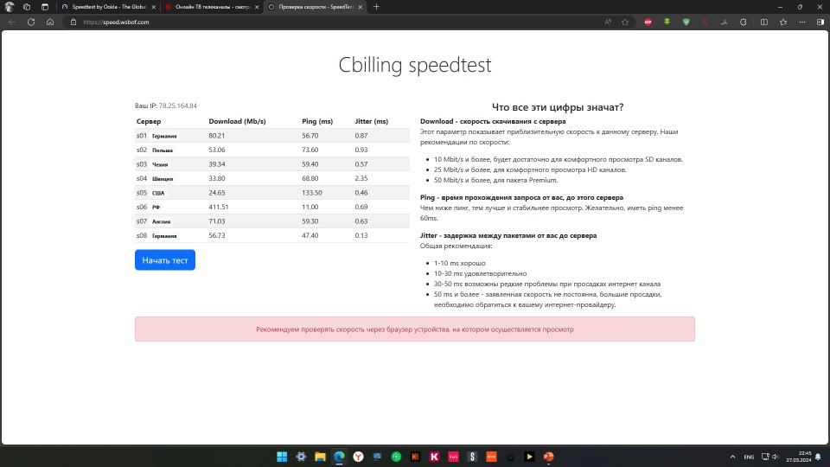Toggle the browser sidebar
This screenshot has height=467, width=830.
coord(820,22)
